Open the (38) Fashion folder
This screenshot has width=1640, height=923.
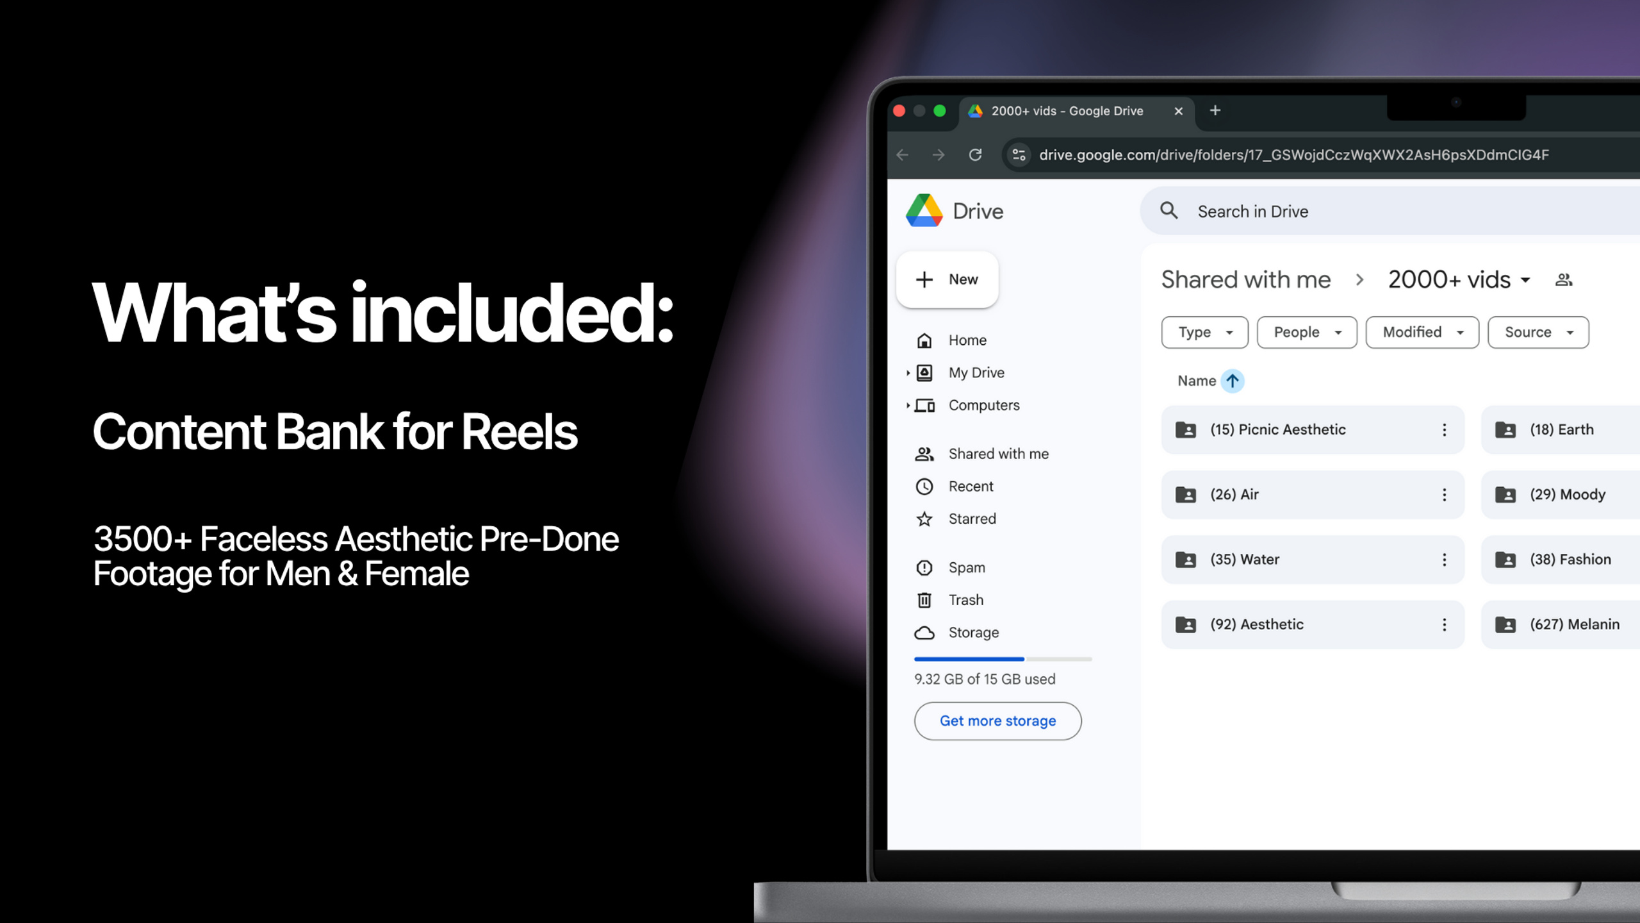point(1561,560)
